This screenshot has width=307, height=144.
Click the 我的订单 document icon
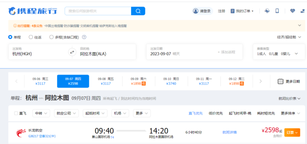tap(232, 11)
